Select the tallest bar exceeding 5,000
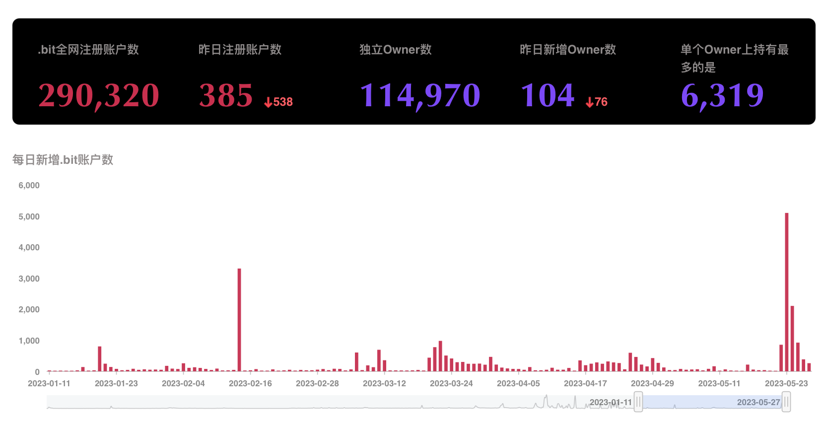Image resolution: width=825 pixels, height=423 pixels. (787, 292)
